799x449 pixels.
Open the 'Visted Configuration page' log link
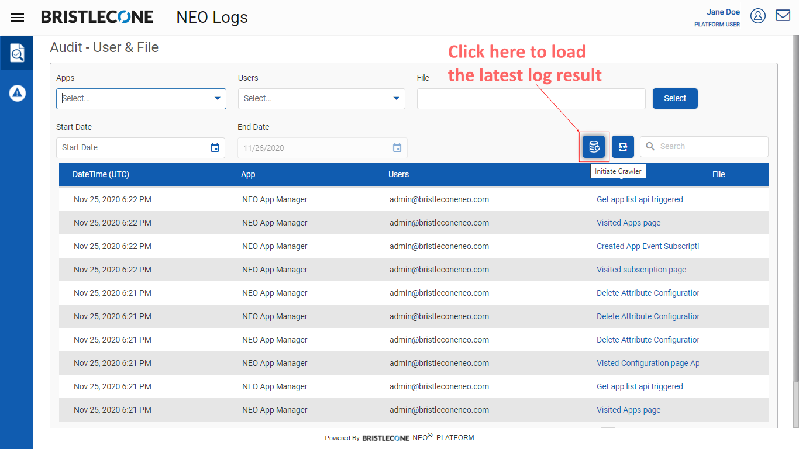(x=648, y=363)
